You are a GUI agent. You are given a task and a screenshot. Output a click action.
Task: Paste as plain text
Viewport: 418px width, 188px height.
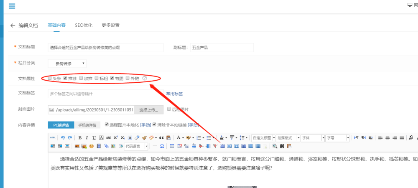coord(168,138)
